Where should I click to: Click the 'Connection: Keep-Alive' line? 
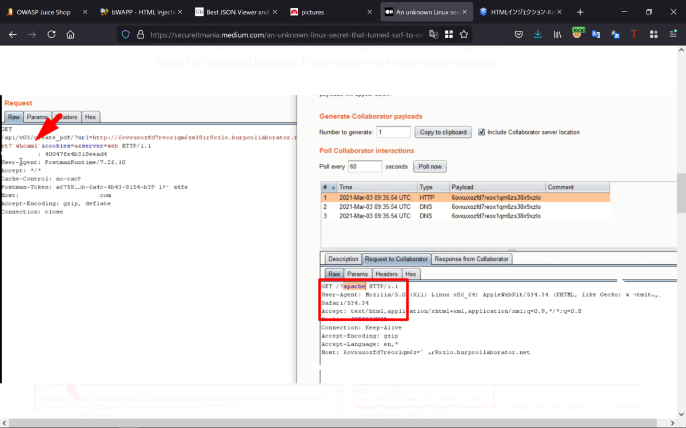pos(361,328)
